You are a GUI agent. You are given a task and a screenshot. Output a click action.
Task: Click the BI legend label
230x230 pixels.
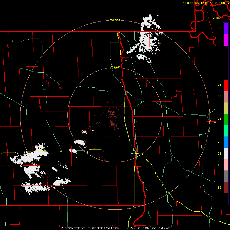coord(219,188)
